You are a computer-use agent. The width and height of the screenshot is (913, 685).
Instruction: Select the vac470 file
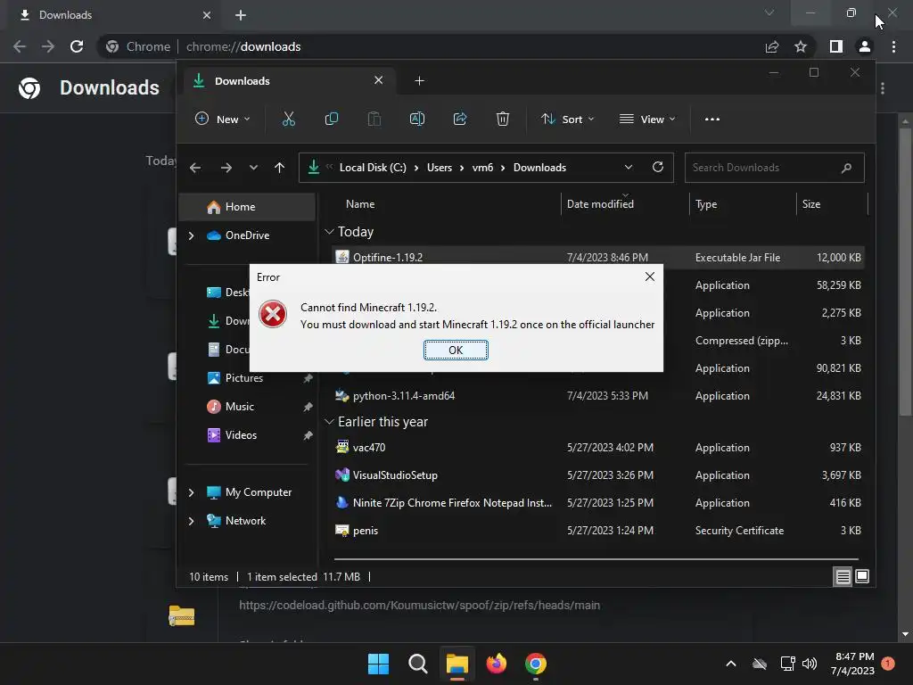[598, 448]
